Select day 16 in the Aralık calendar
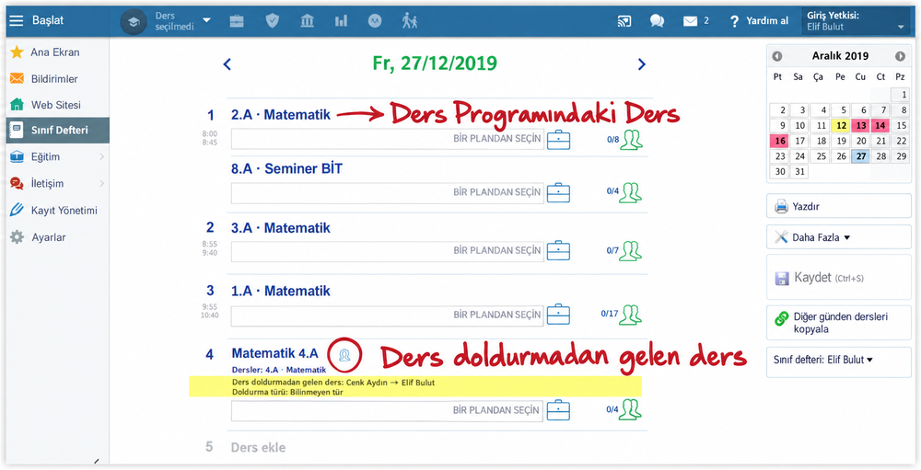 (779, 141)
